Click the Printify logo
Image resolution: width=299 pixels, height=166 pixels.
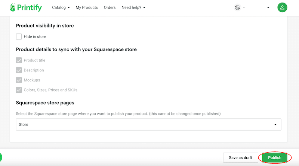[26, 7]
